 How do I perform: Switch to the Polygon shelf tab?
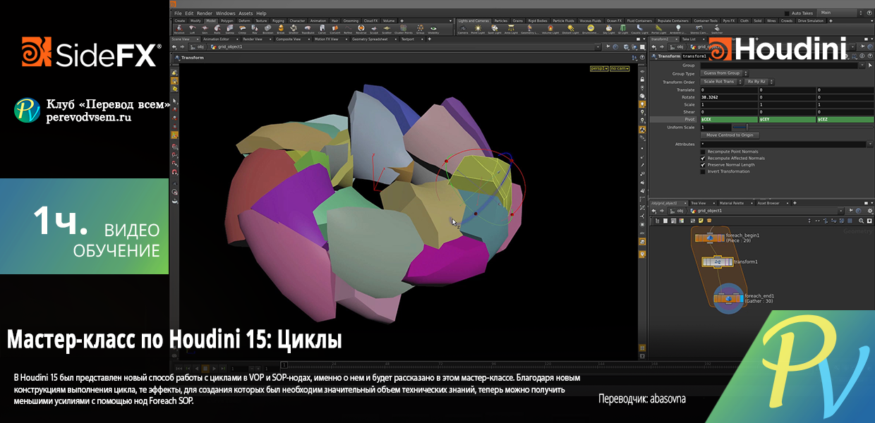point(227,20)
